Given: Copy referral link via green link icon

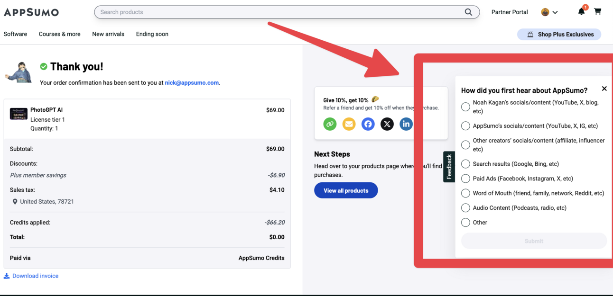Looking at the screenshot, I should coord(330,124).
